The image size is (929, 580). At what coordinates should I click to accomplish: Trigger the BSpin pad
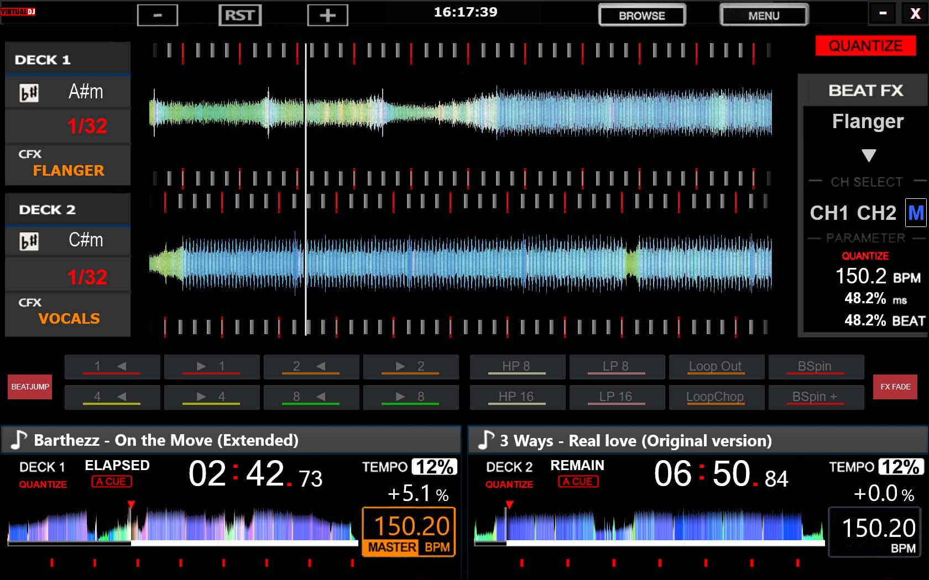click(816, 367)
